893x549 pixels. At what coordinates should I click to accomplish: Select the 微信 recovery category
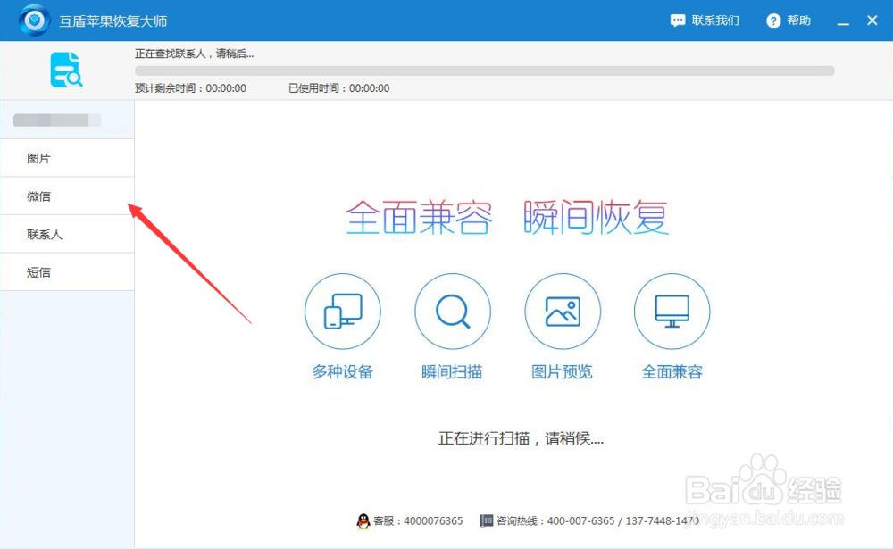tap(38, 195)
